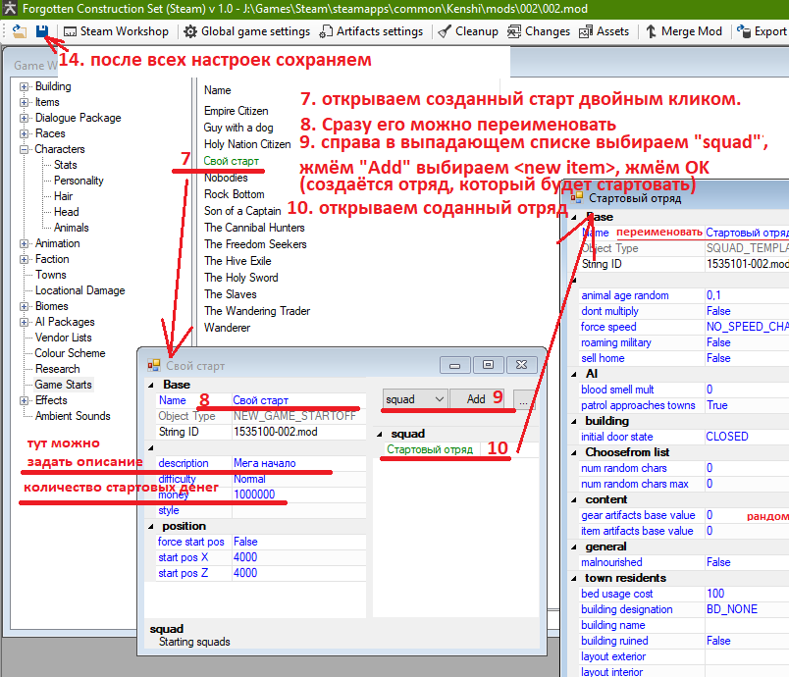Expand the Items tree node
This screenshot has width=789, height=677.
click(x=24, y=102)
